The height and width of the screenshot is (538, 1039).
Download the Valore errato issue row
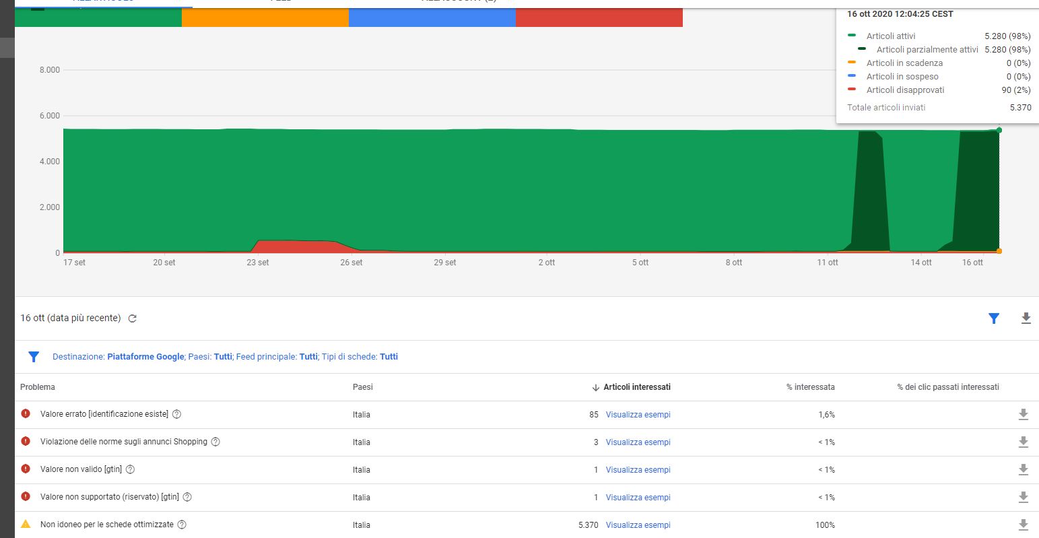click(1023, 414)
